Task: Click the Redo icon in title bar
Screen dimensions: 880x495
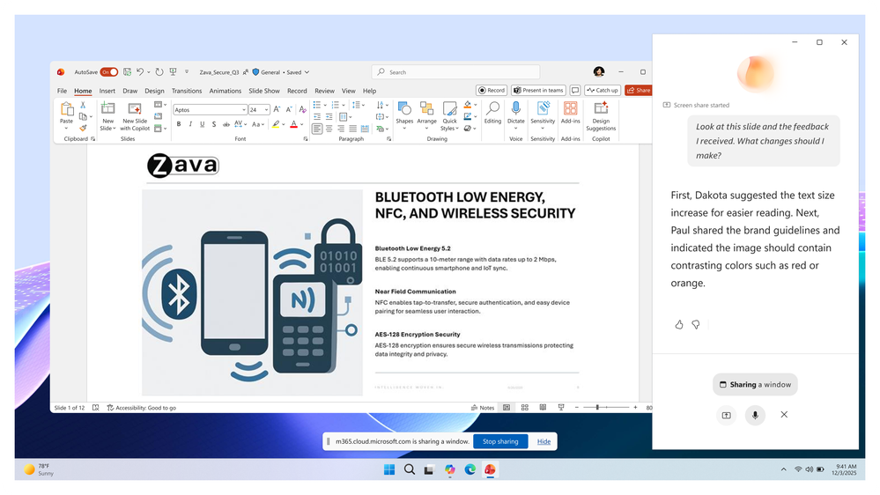Action: pyautogui.click(x=159, y=72)
